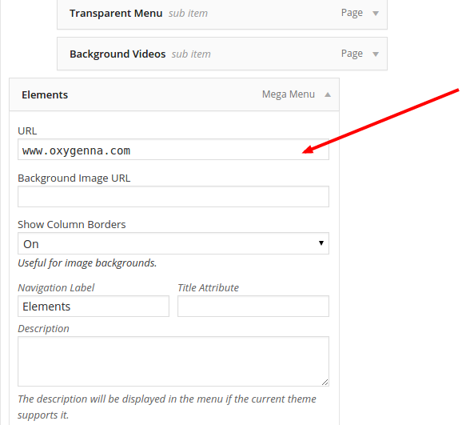Click the URL field with www.oxygenna.com
Image resolution: width=466 pixels, height=425 pixels.
pyautogui.click(x=173, y=150)
